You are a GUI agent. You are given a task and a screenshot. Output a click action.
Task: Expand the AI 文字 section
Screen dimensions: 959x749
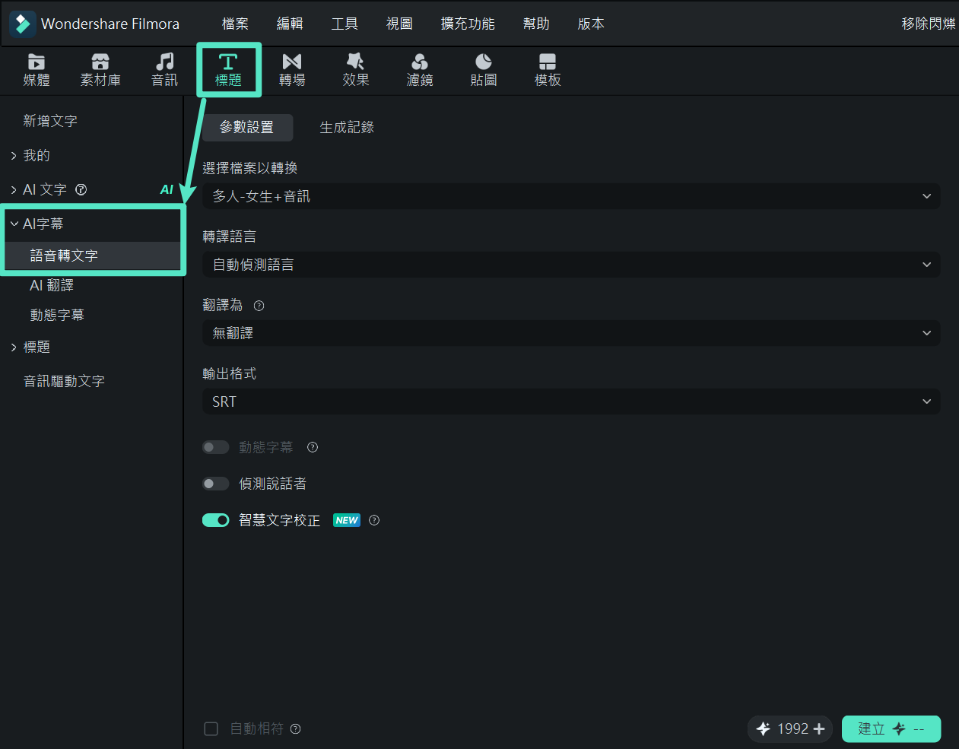[14, 189]
